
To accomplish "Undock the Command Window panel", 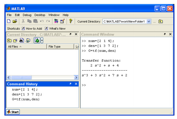I will pos(165,34).
